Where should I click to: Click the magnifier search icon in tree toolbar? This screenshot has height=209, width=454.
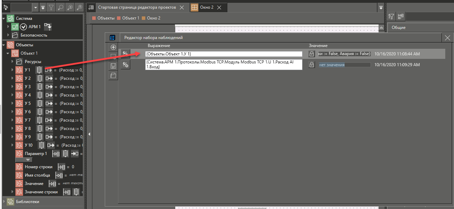click(61, 7)
